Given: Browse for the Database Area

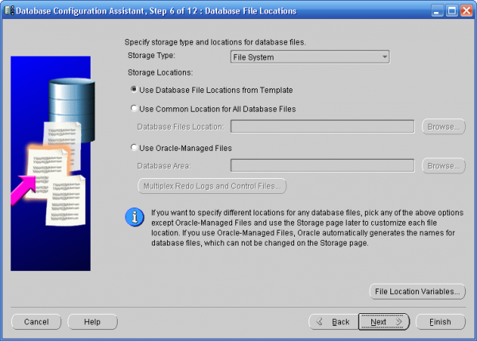Looking at the screenshot, I should 444,166.
